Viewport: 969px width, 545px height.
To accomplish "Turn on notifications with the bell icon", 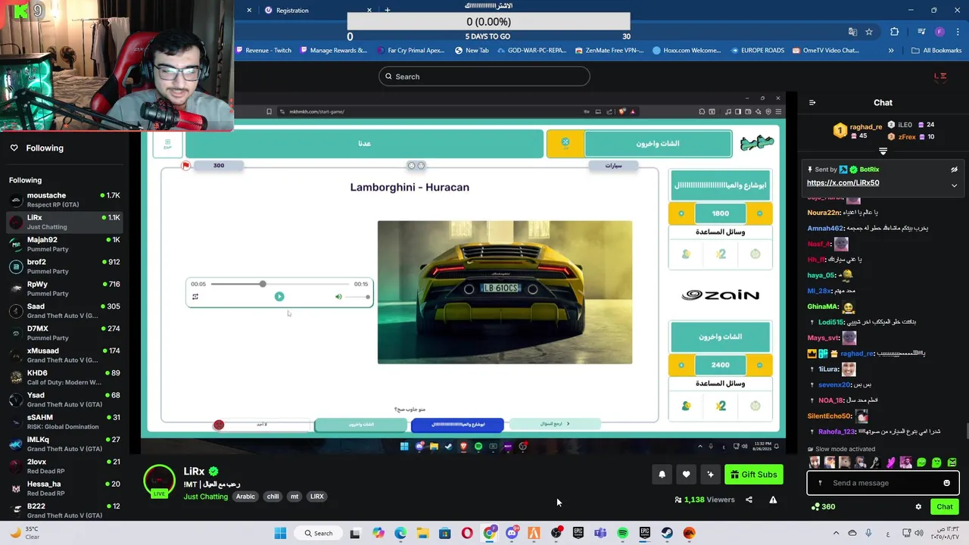I will point(662,475).
